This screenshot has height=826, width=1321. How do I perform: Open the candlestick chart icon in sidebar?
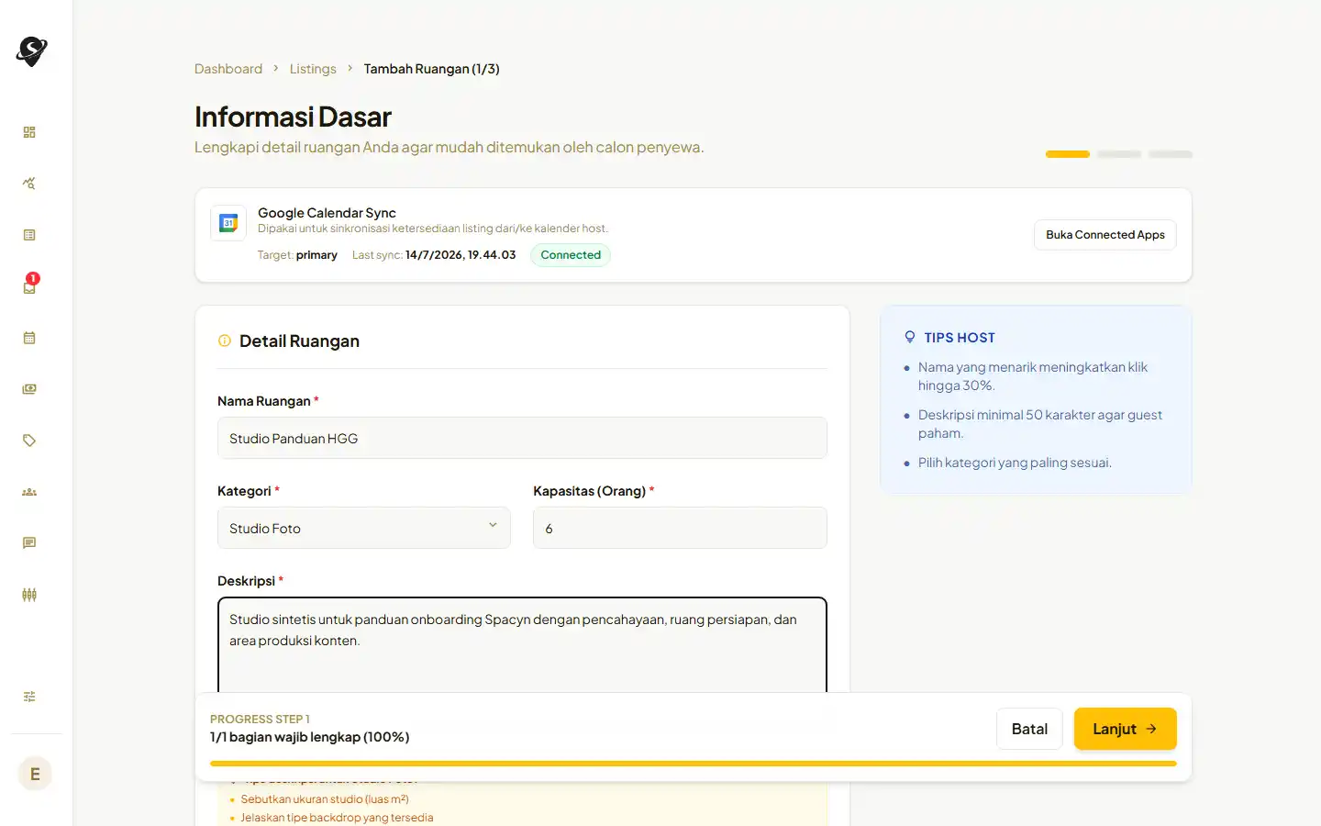point(29,595)
